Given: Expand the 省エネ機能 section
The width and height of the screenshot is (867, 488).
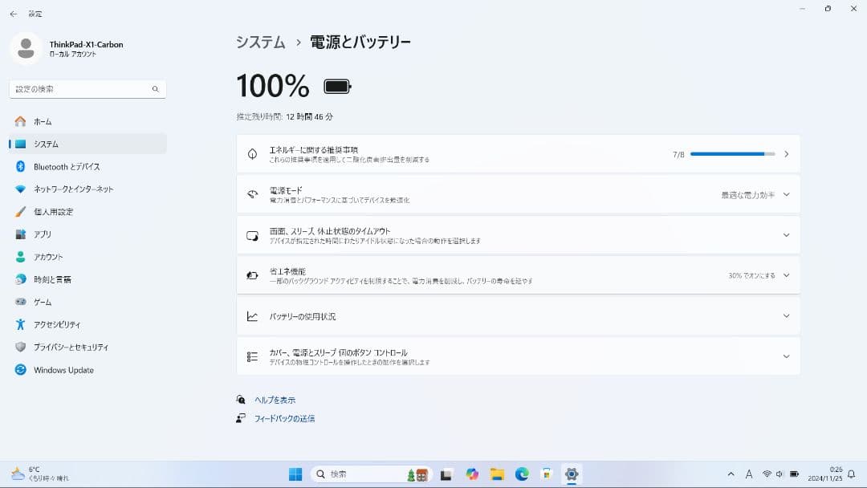Looking at the screenshot, I should (787, 274).
